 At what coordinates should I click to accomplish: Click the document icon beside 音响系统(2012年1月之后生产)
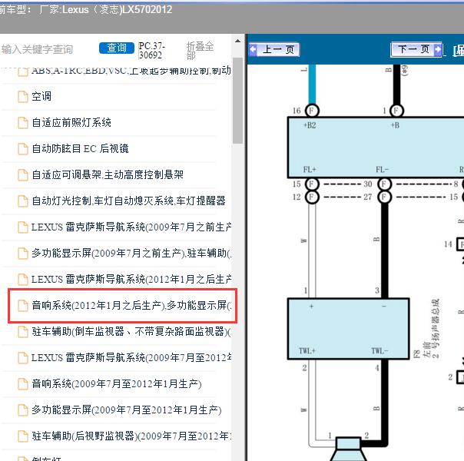pos(23,306)
